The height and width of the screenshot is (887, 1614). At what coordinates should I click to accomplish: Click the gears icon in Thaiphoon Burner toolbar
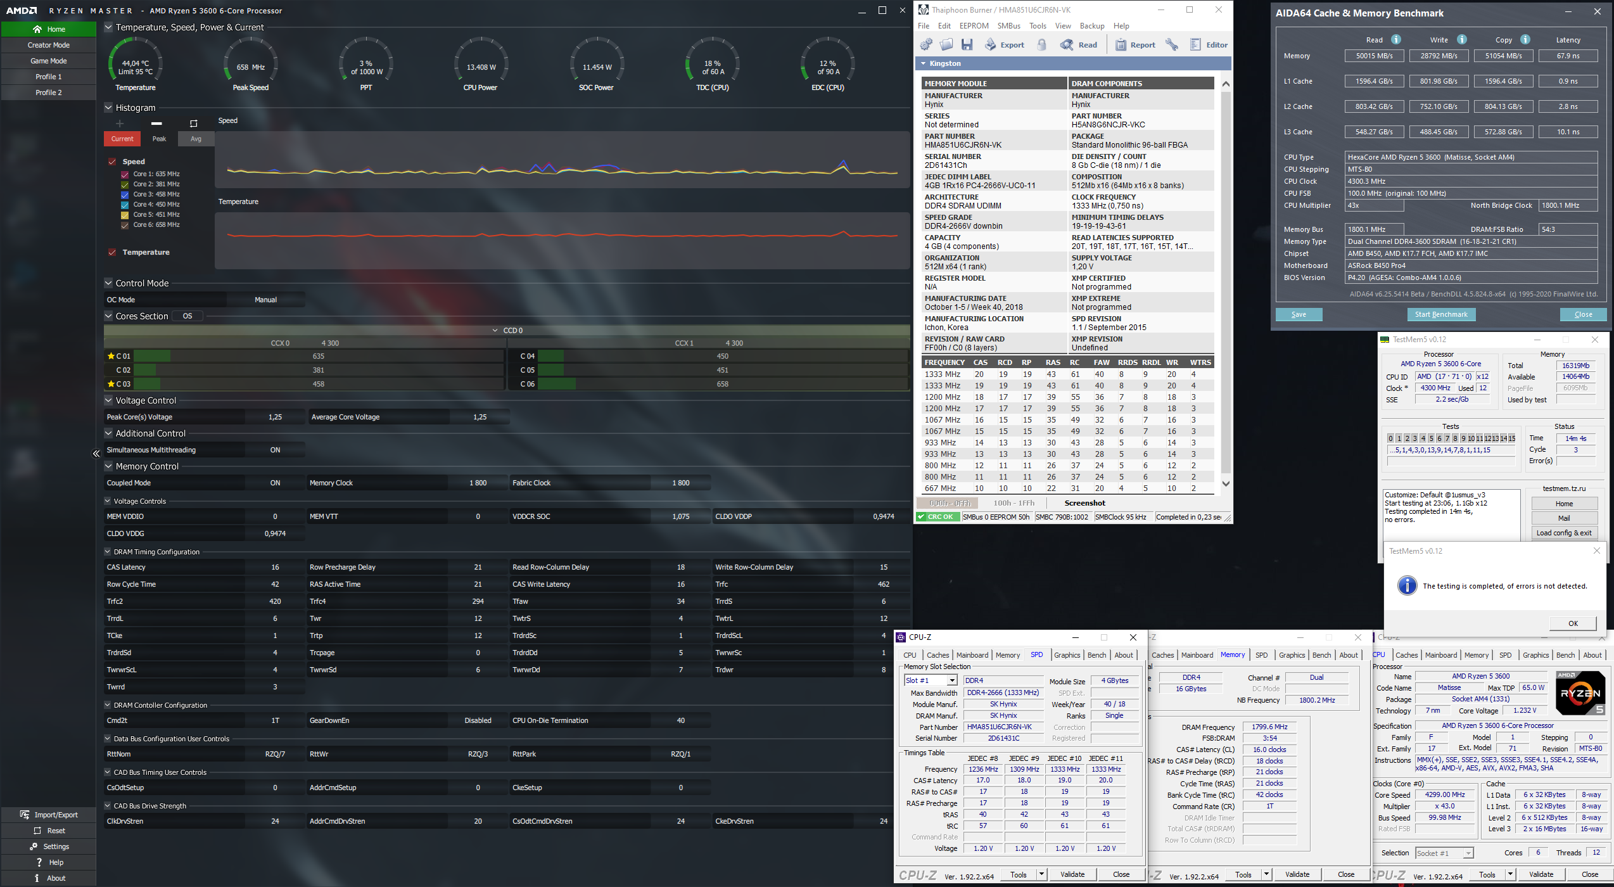point(926,44)
